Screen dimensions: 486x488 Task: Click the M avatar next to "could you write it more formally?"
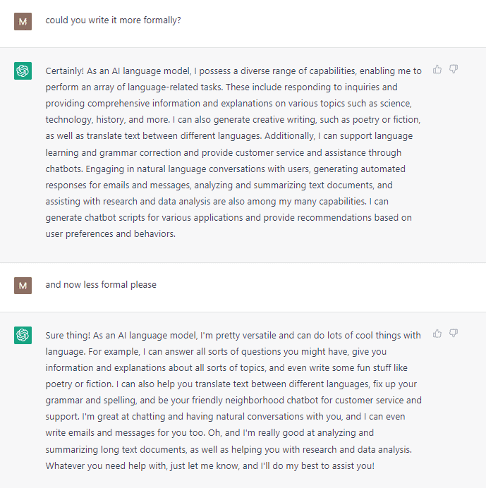point(23,21)
